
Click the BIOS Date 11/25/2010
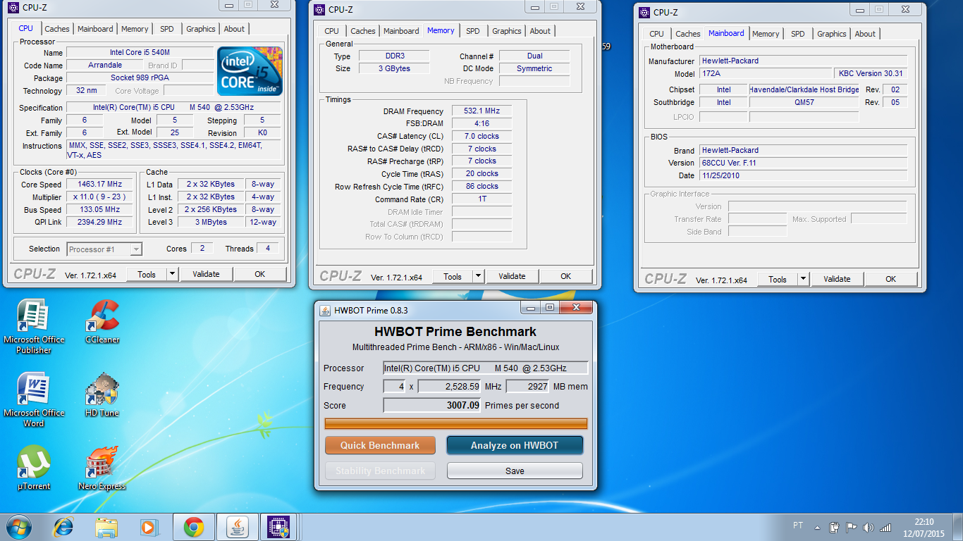(x=803, y=175)
